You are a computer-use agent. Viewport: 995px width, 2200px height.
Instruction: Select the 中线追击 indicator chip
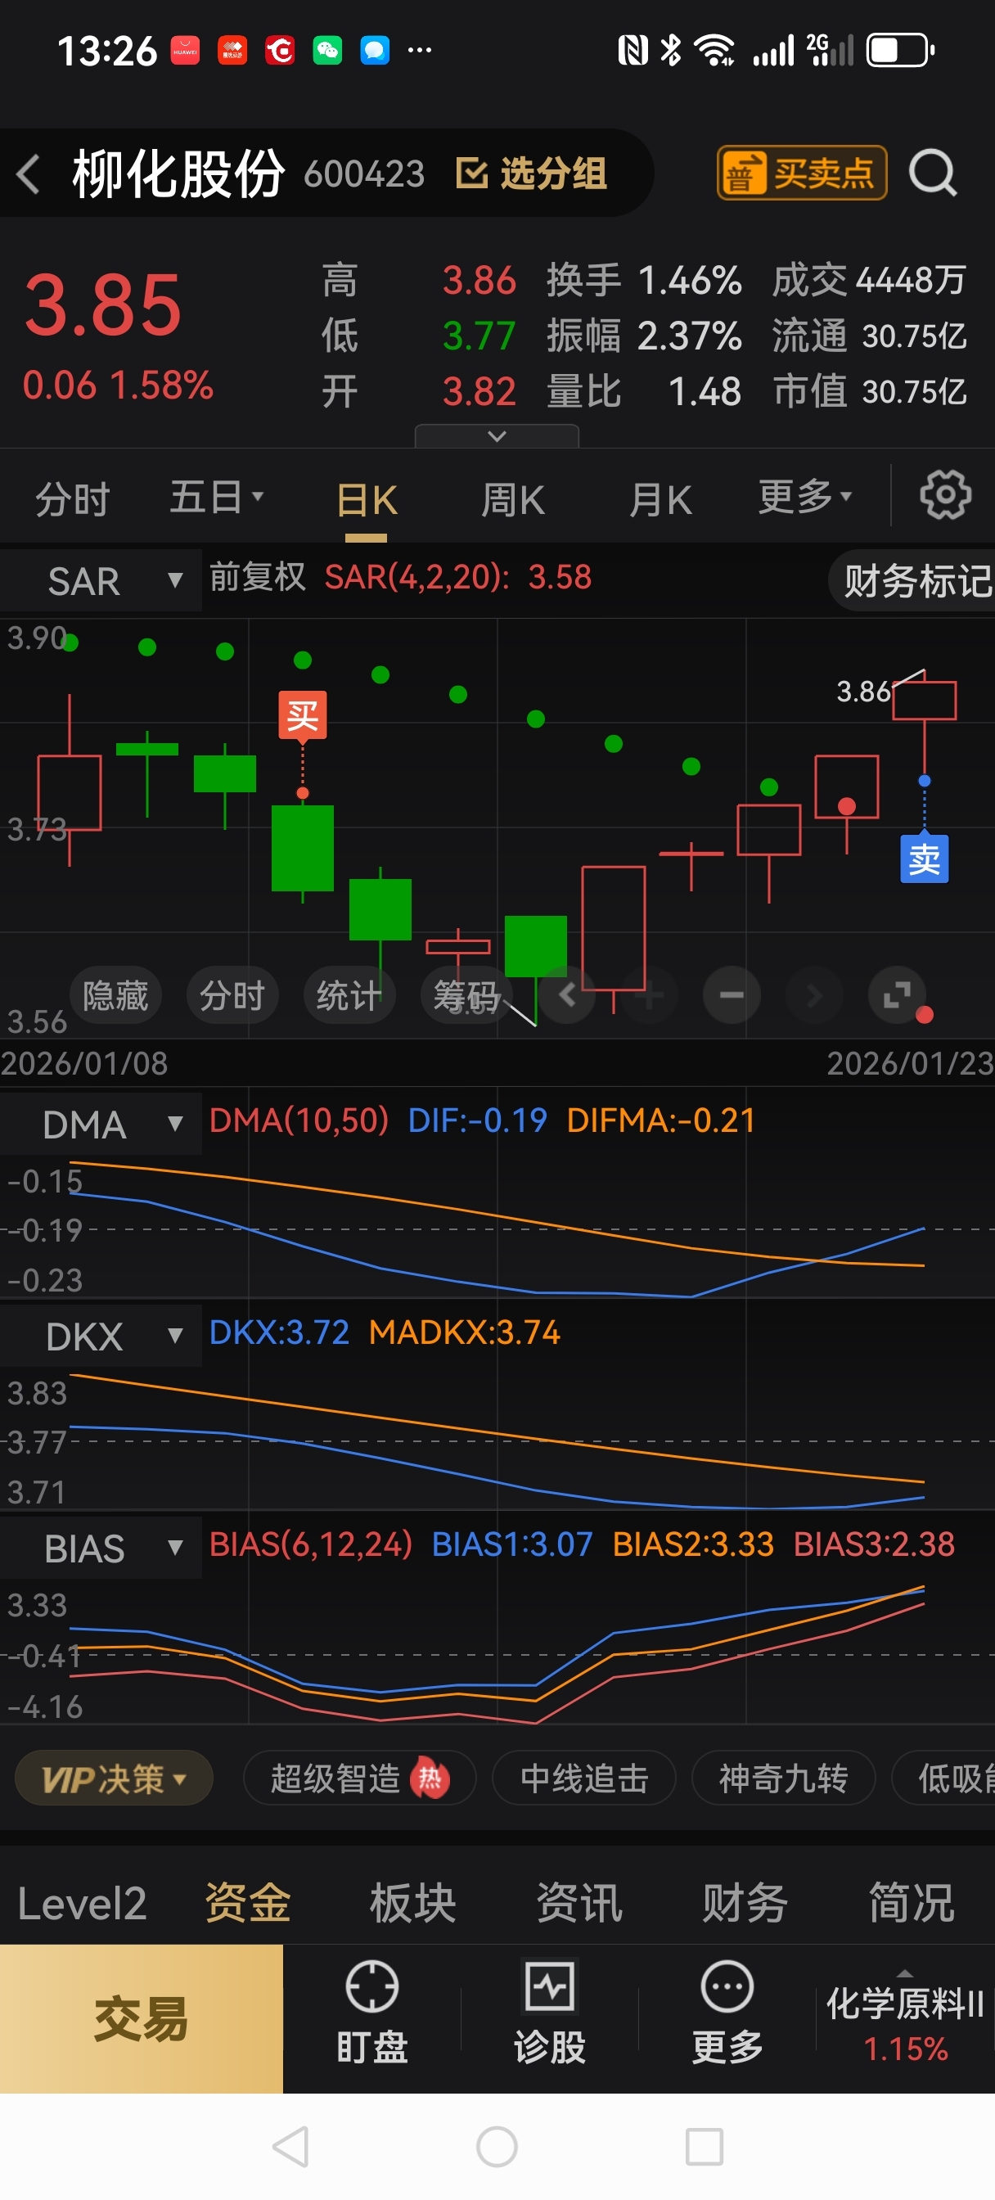[584, 1779]
